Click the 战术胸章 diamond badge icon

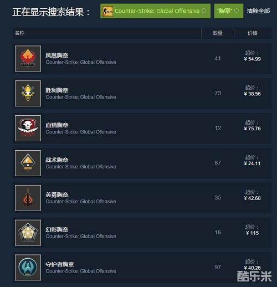point(28,163)
